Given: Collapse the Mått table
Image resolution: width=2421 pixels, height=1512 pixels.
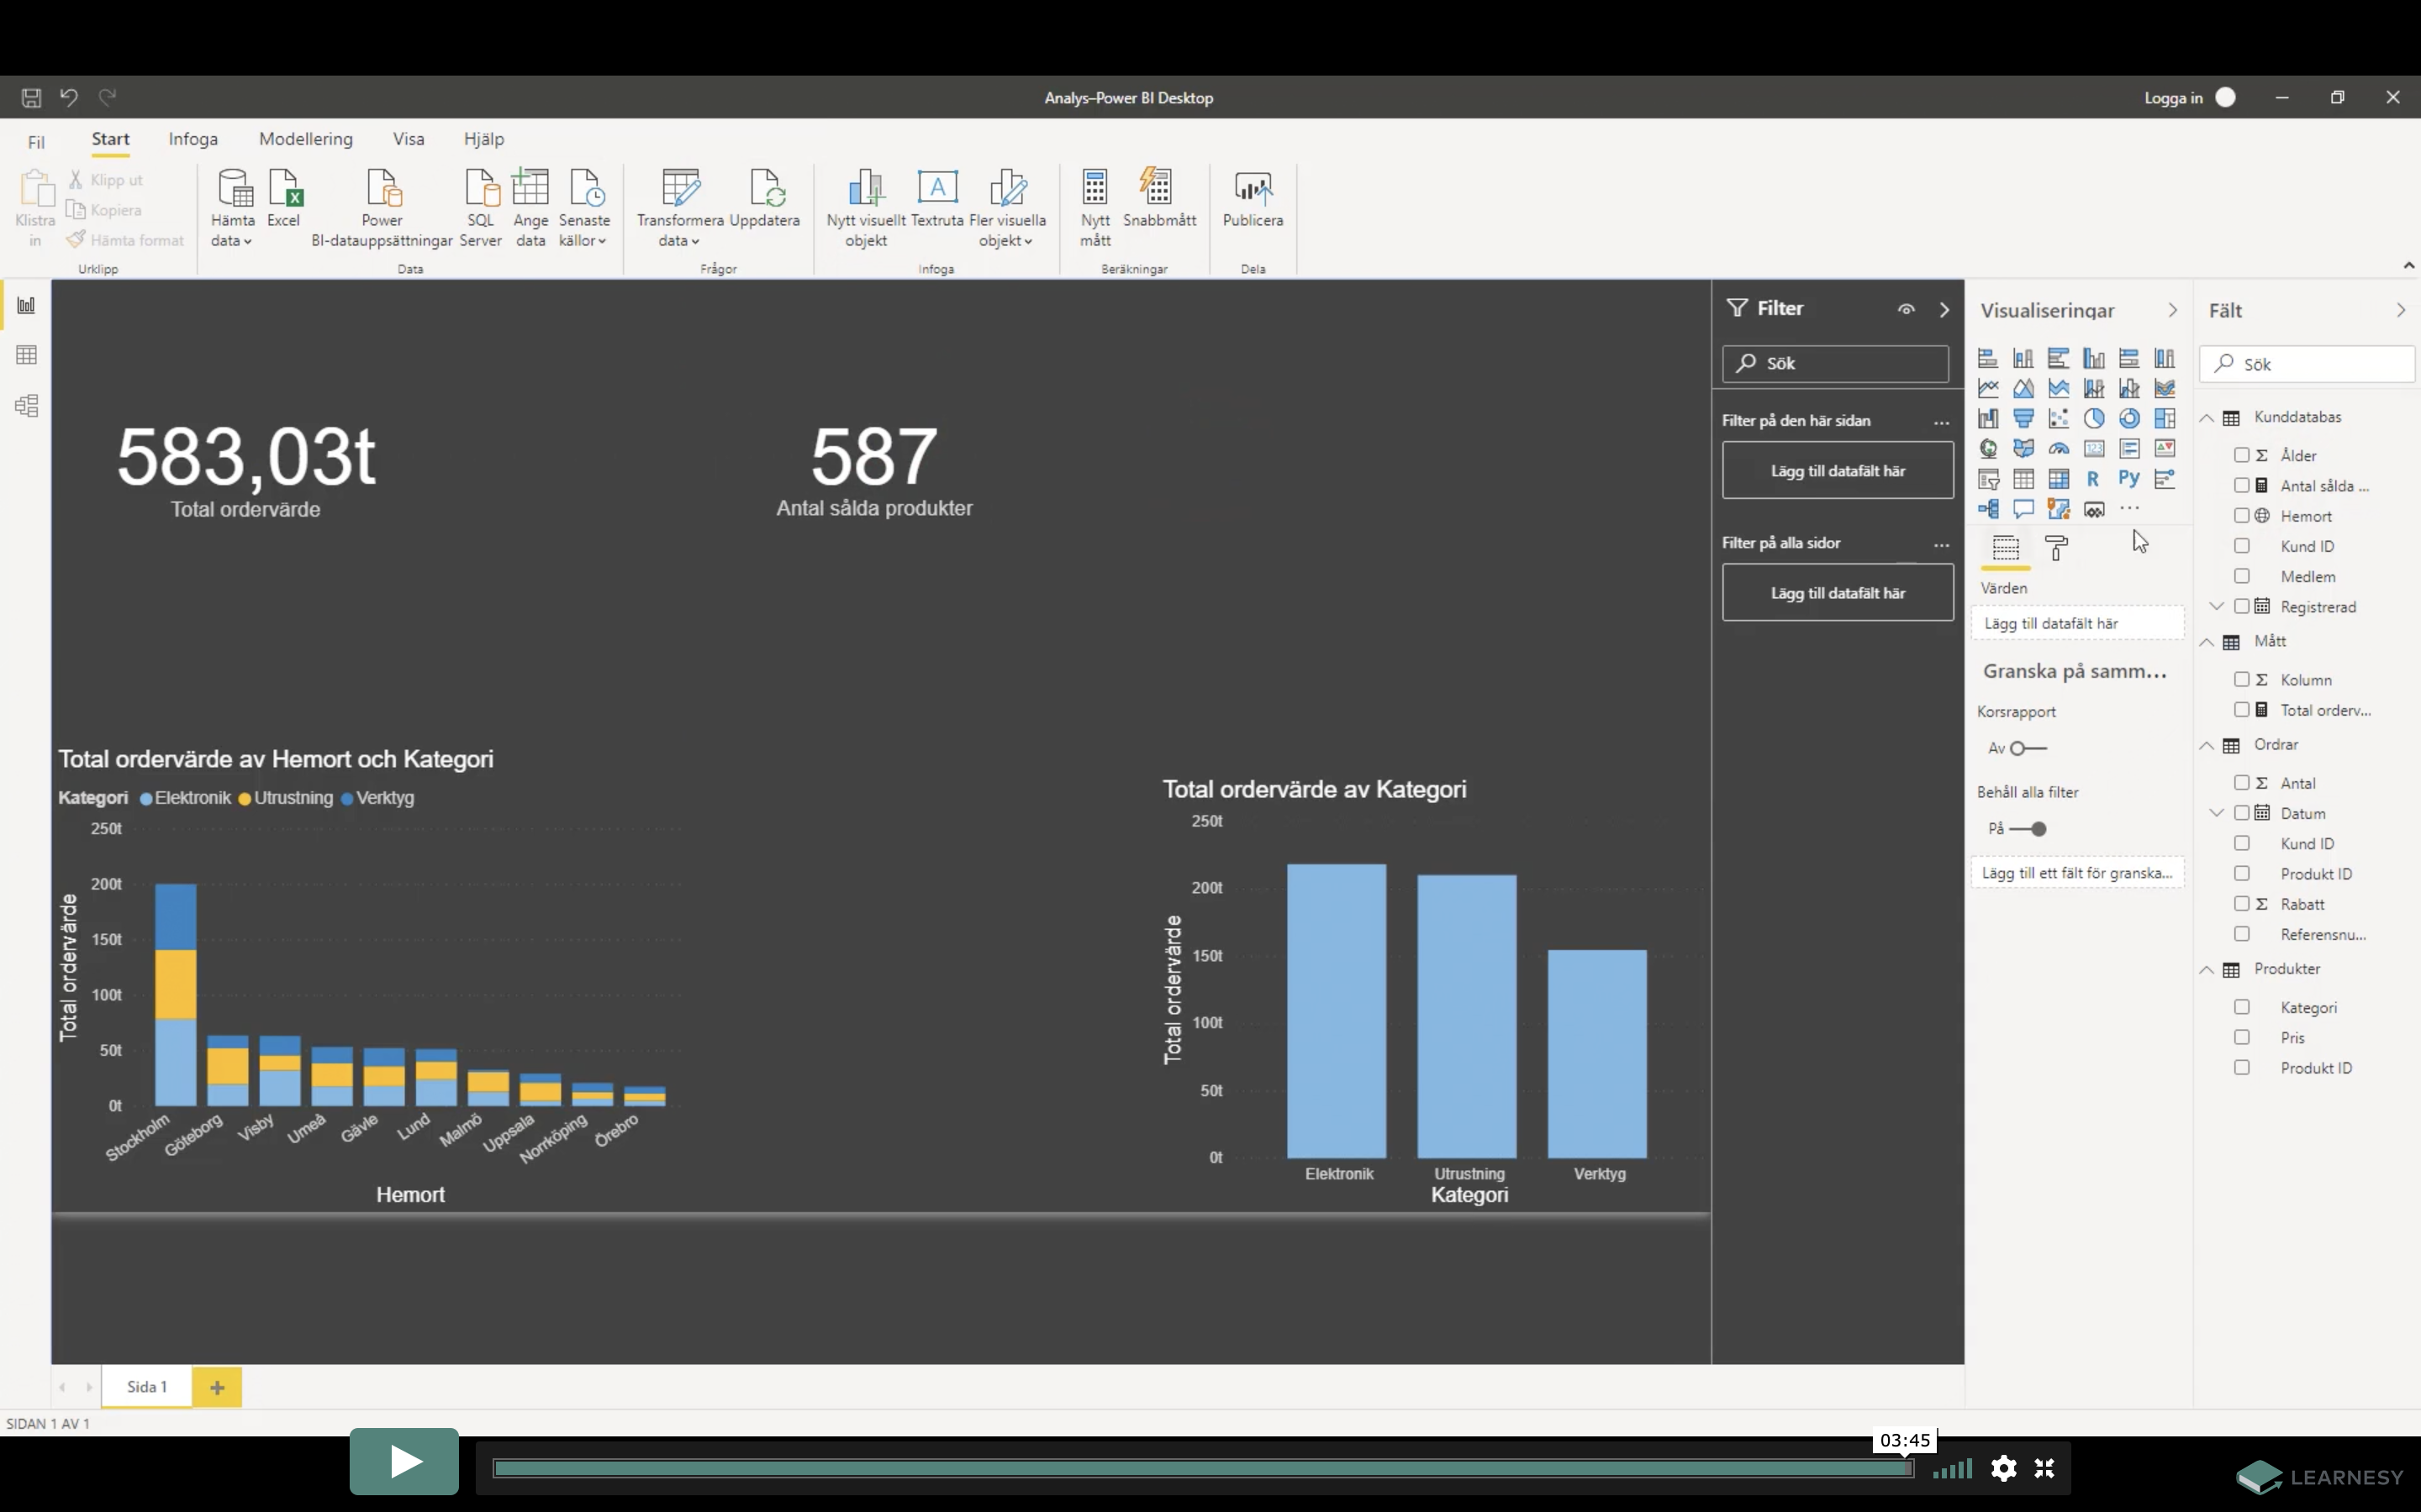Looking at the screenshot, I should pos(2207,642).
